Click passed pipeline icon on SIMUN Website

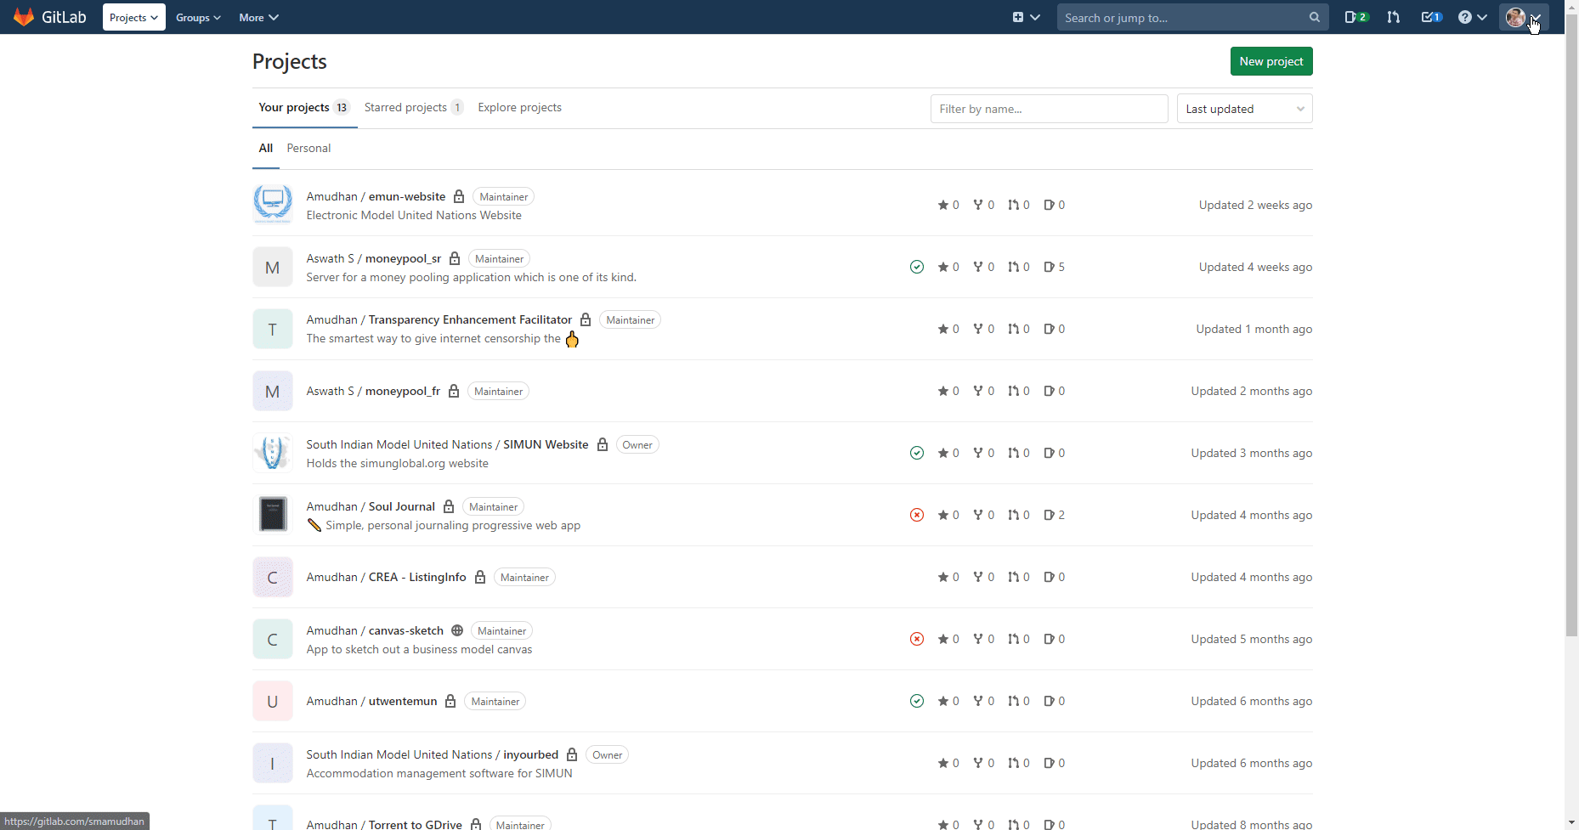(x=916, y=453)
